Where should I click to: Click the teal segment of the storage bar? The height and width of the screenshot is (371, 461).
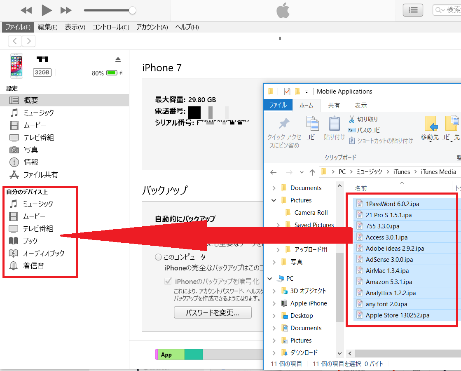coord(194,355)
